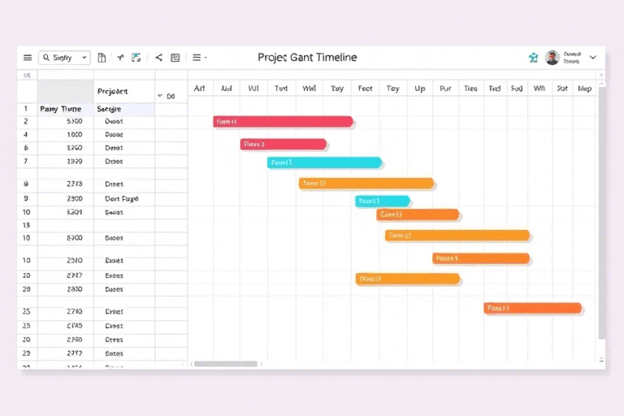Click the share icon in the toolbar
Viewport: 624px width, 416px height.
coord(159,58)
